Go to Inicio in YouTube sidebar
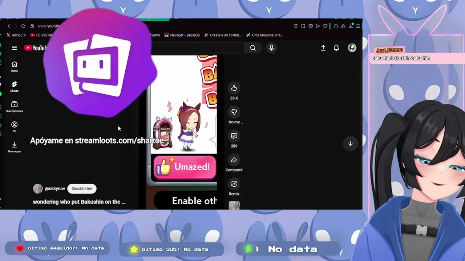Image resolution: width=465 pixels, height=261 pixels. click(14, 66)
